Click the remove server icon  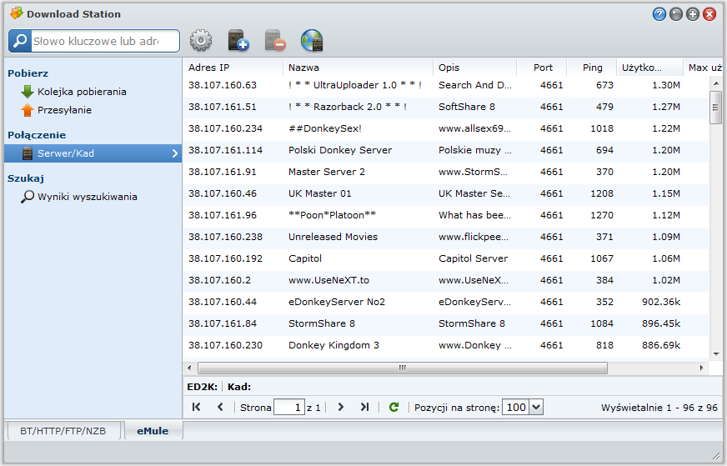point(275,41)
